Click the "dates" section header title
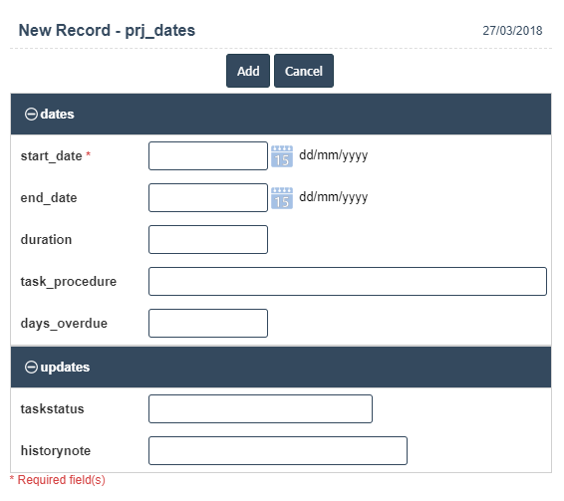The image size is (564, 501). pos(57,115)
